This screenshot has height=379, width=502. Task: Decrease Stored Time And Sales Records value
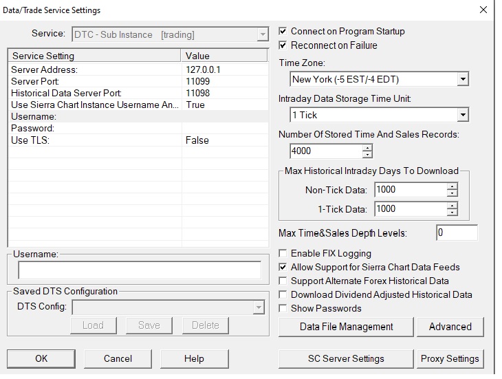point(367,155)
